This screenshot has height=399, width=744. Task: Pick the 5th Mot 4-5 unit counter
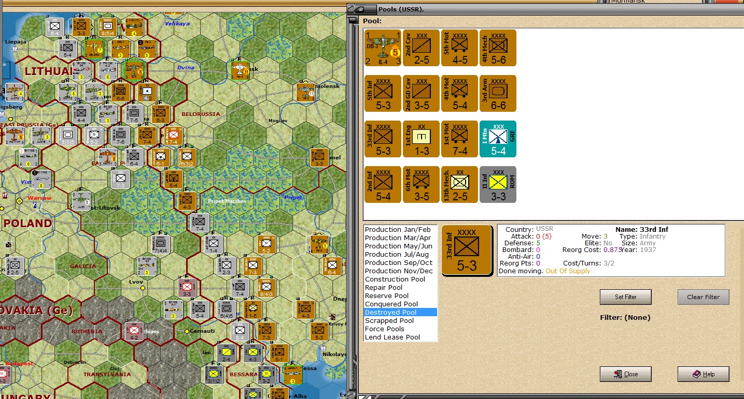[x=459, y=48]
